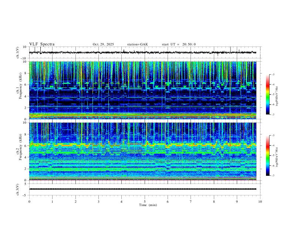Click the ch.1 colorbar "log(PSD)(V²/Hz)" label

coord(277,96)
